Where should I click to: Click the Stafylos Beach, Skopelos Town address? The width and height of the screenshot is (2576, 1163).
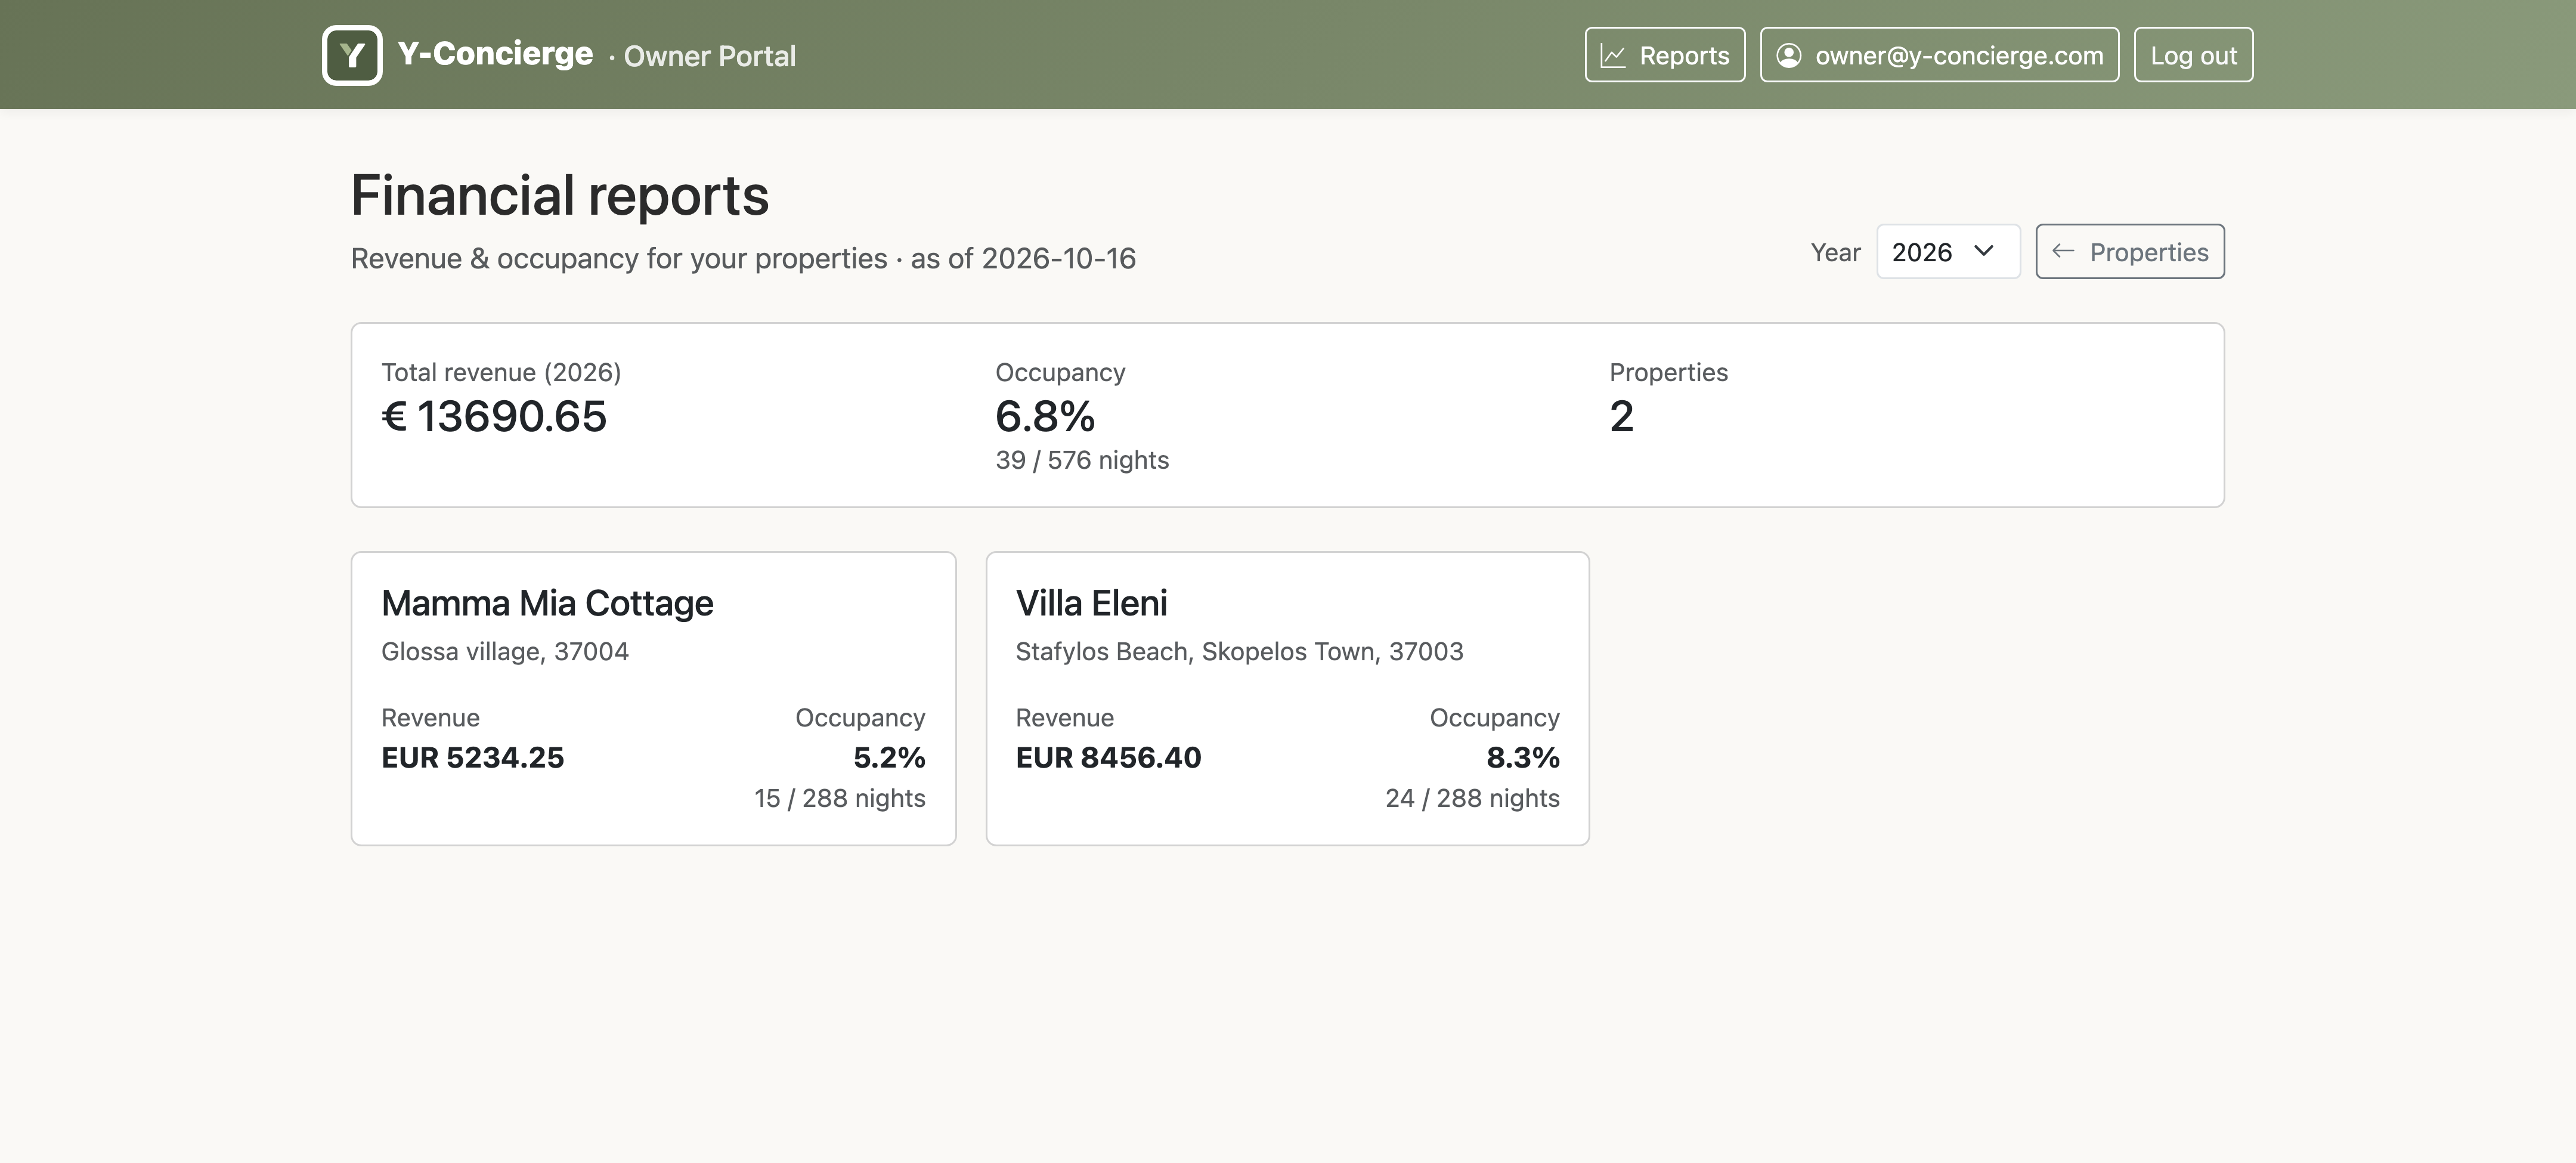[1239, 652]
